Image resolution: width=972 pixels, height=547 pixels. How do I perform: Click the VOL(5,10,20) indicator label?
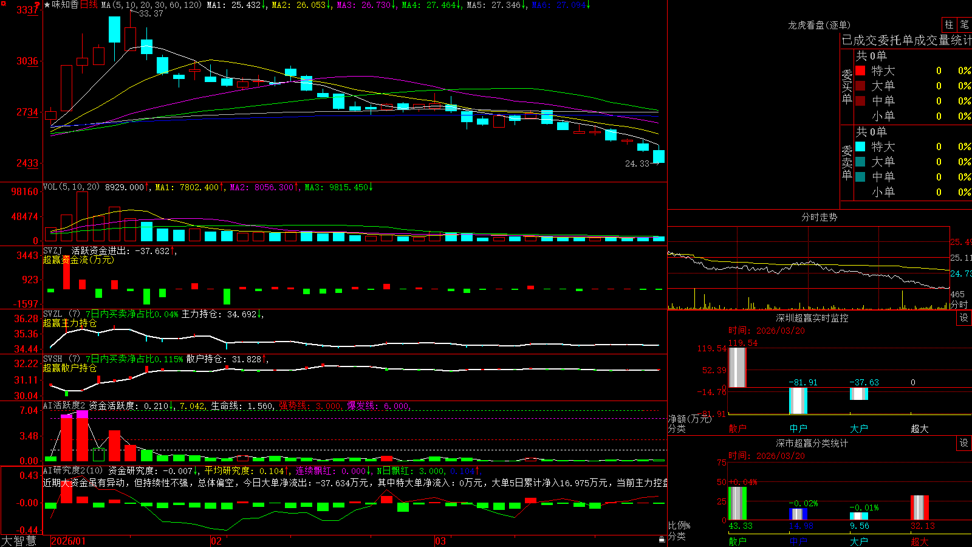click(x=71, y=187)
